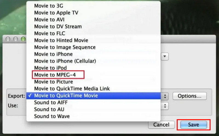Click the gray minimize window button

16,39
